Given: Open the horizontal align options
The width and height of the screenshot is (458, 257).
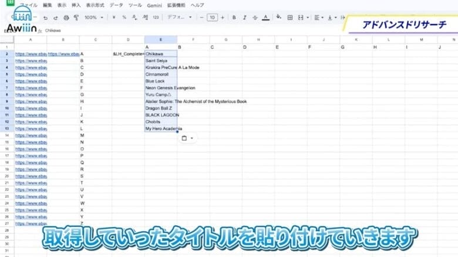Looking at the screenshot, I should (x=317, y=18).
